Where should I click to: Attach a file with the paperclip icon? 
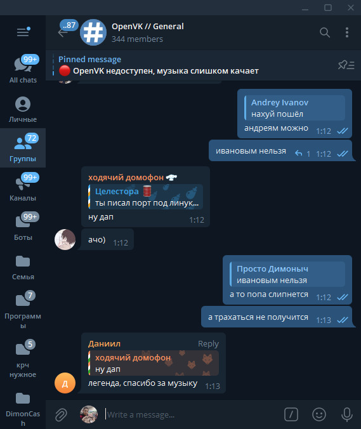pos(61,414)
